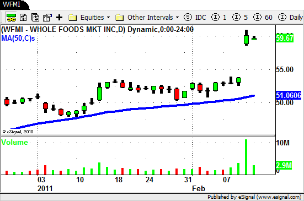Select the IDC symbol button

195,18
